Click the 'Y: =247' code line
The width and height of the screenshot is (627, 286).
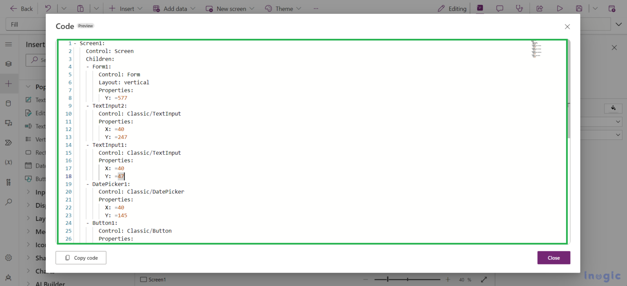tap(116, 137)
